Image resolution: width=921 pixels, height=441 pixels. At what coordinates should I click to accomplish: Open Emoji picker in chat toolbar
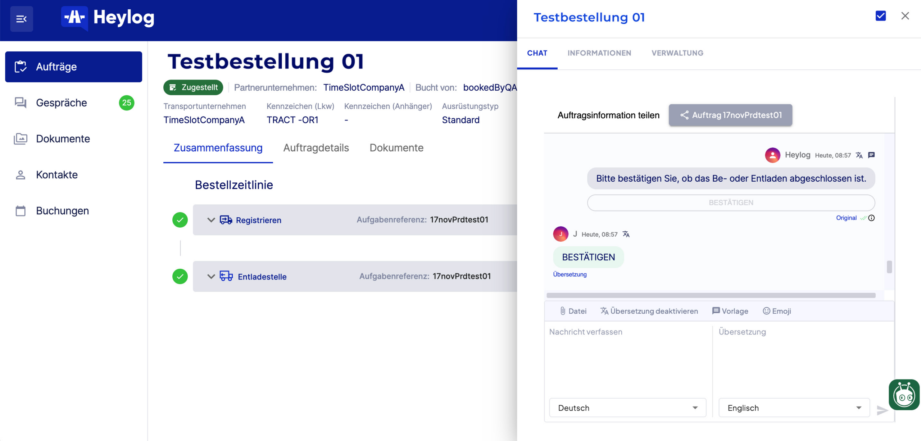777,311
